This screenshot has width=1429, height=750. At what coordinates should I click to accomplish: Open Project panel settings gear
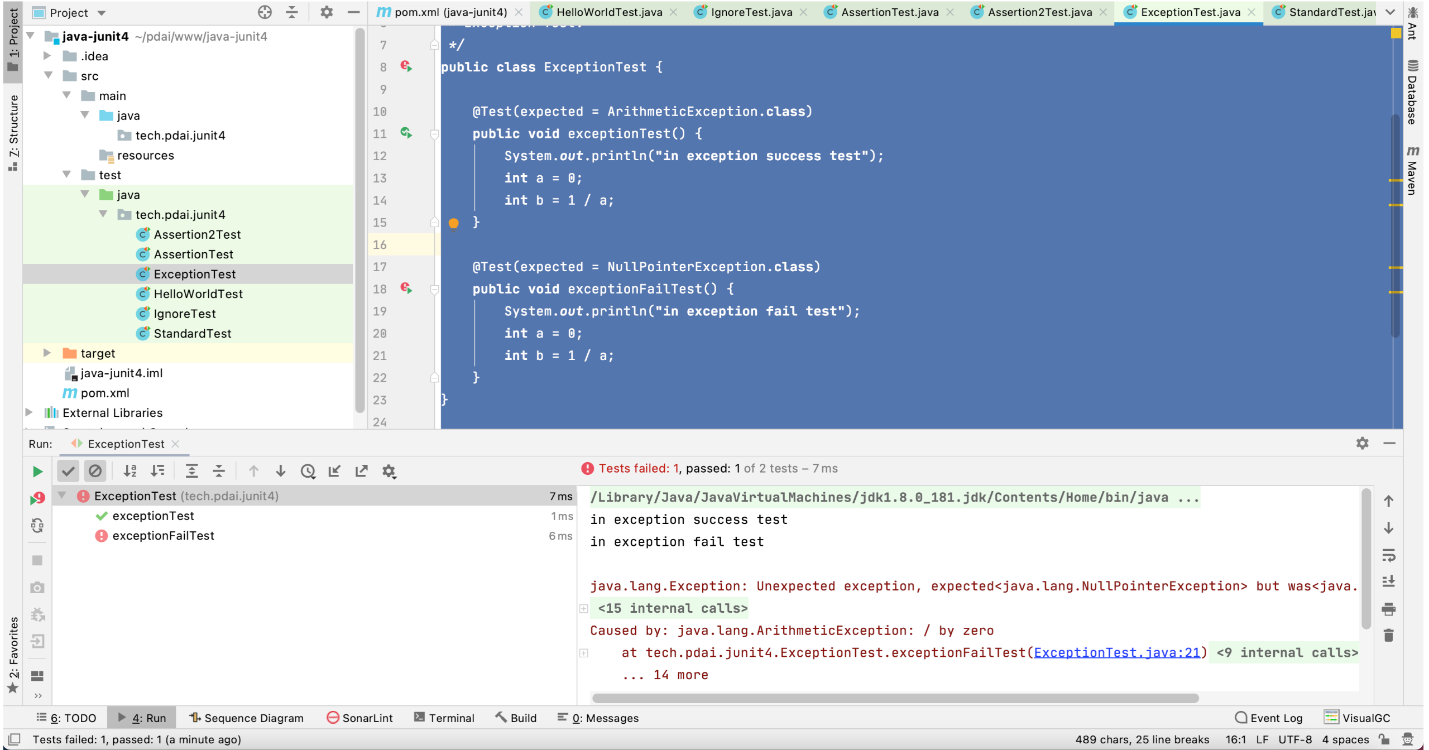pyautogui.click(x=327, y=12)
